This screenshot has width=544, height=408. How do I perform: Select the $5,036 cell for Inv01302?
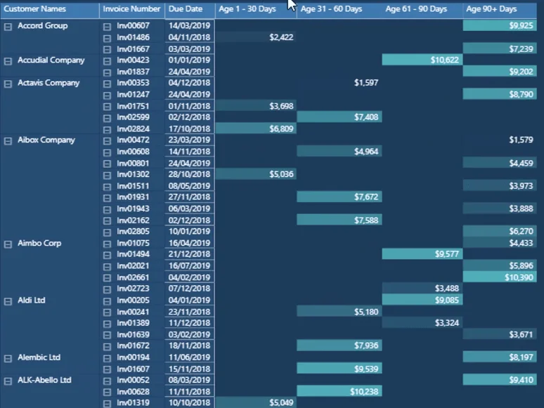click(256, 174)
